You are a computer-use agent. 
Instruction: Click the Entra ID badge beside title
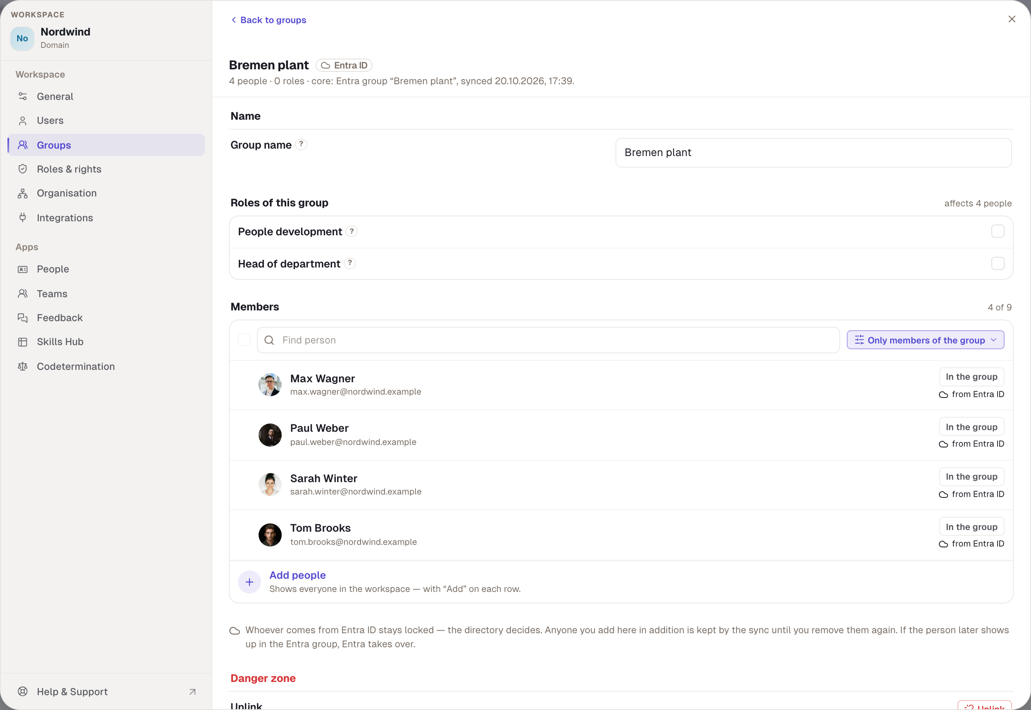pos(344,65)
